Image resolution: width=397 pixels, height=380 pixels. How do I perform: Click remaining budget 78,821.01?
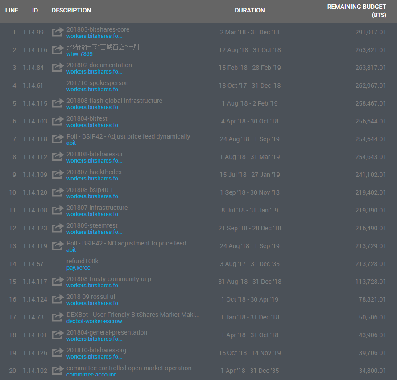[372, 299]
